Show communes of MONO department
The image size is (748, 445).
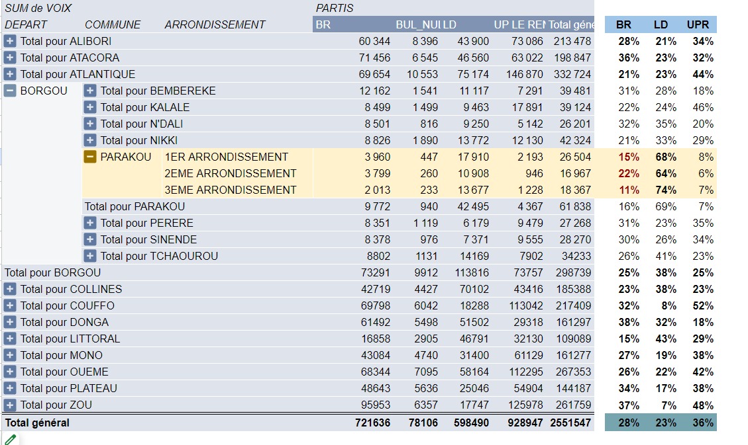(10, 356)
